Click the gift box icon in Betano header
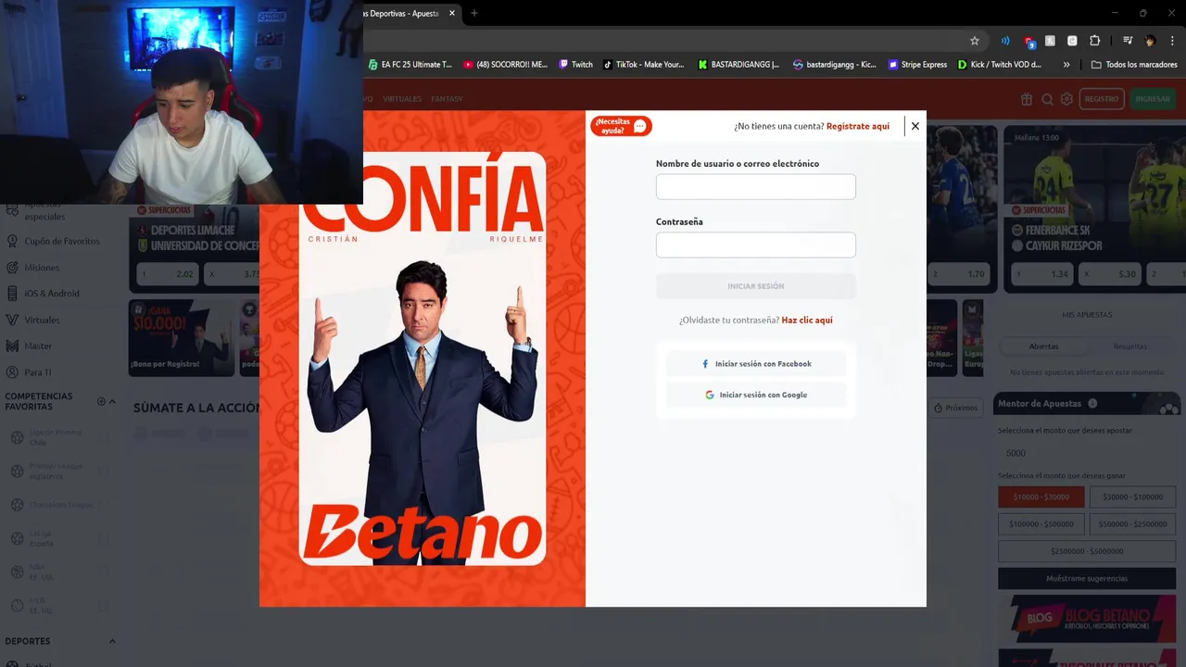This screenshot has height=667, width=1186. 1027,99
